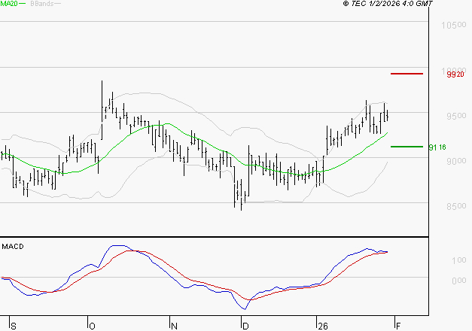The width and height of the screenshot is (472, 331).
Task: Click the green 9116 price label
Action: click(437, 147)
